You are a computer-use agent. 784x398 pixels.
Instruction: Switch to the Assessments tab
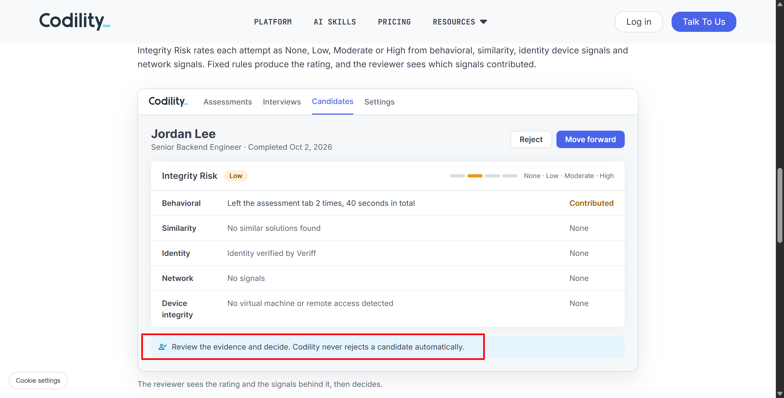click(x=227, y=102)
